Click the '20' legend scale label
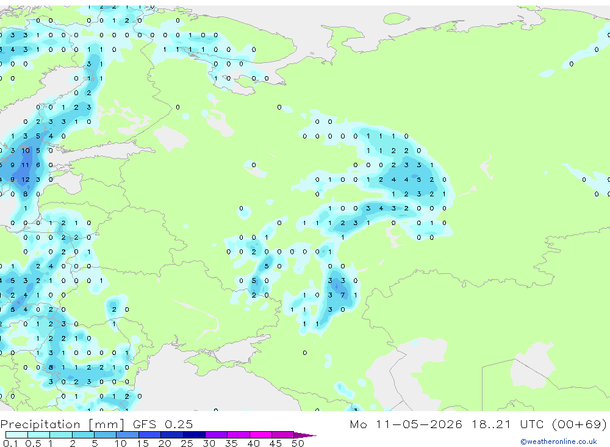The image size is (610, 447). 165,443
